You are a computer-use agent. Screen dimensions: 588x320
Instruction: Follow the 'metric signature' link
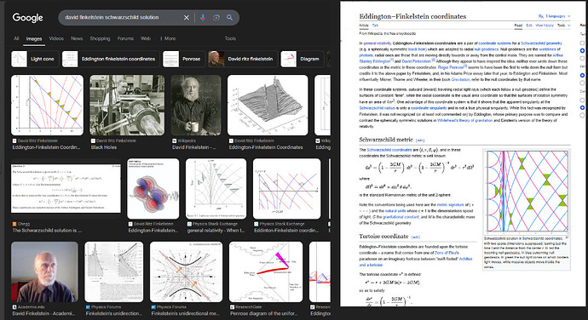pyautogui.click(x=451, y=205)
